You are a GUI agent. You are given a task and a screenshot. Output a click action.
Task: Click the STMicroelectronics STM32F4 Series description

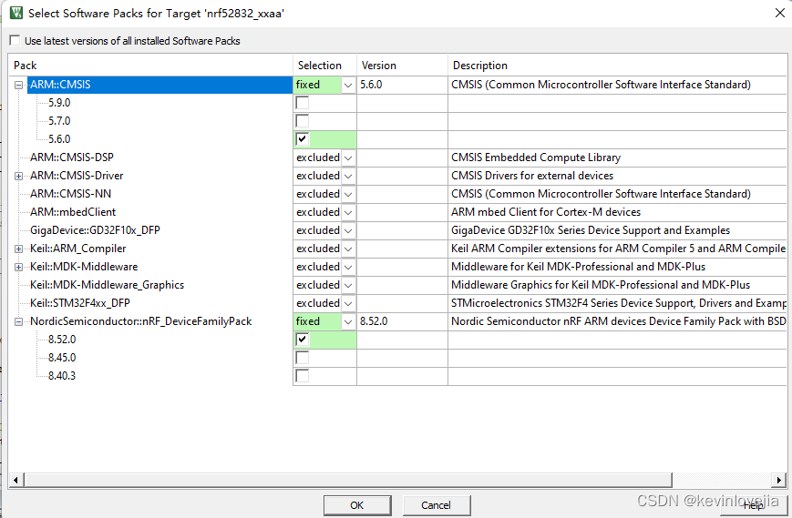click(x=619, y=303)
